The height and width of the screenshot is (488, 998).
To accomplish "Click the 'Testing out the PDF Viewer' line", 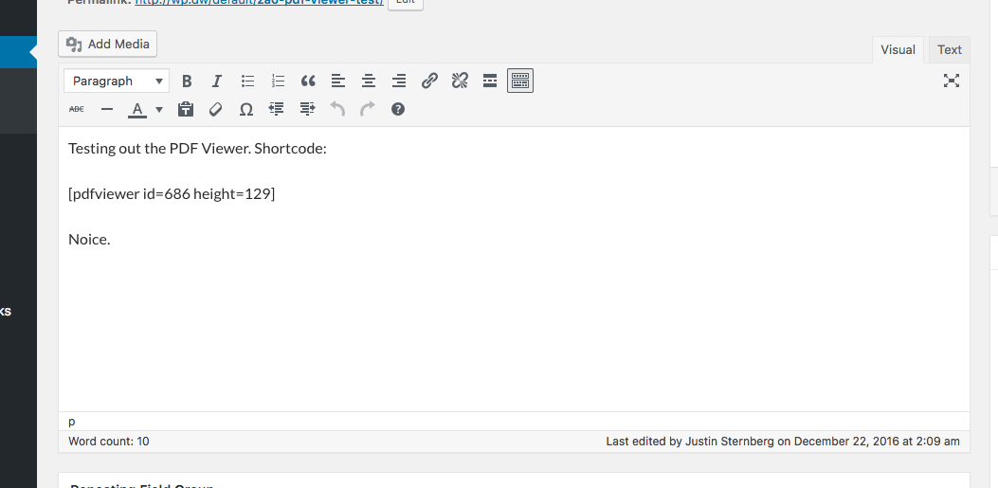I will coord(197,149).
